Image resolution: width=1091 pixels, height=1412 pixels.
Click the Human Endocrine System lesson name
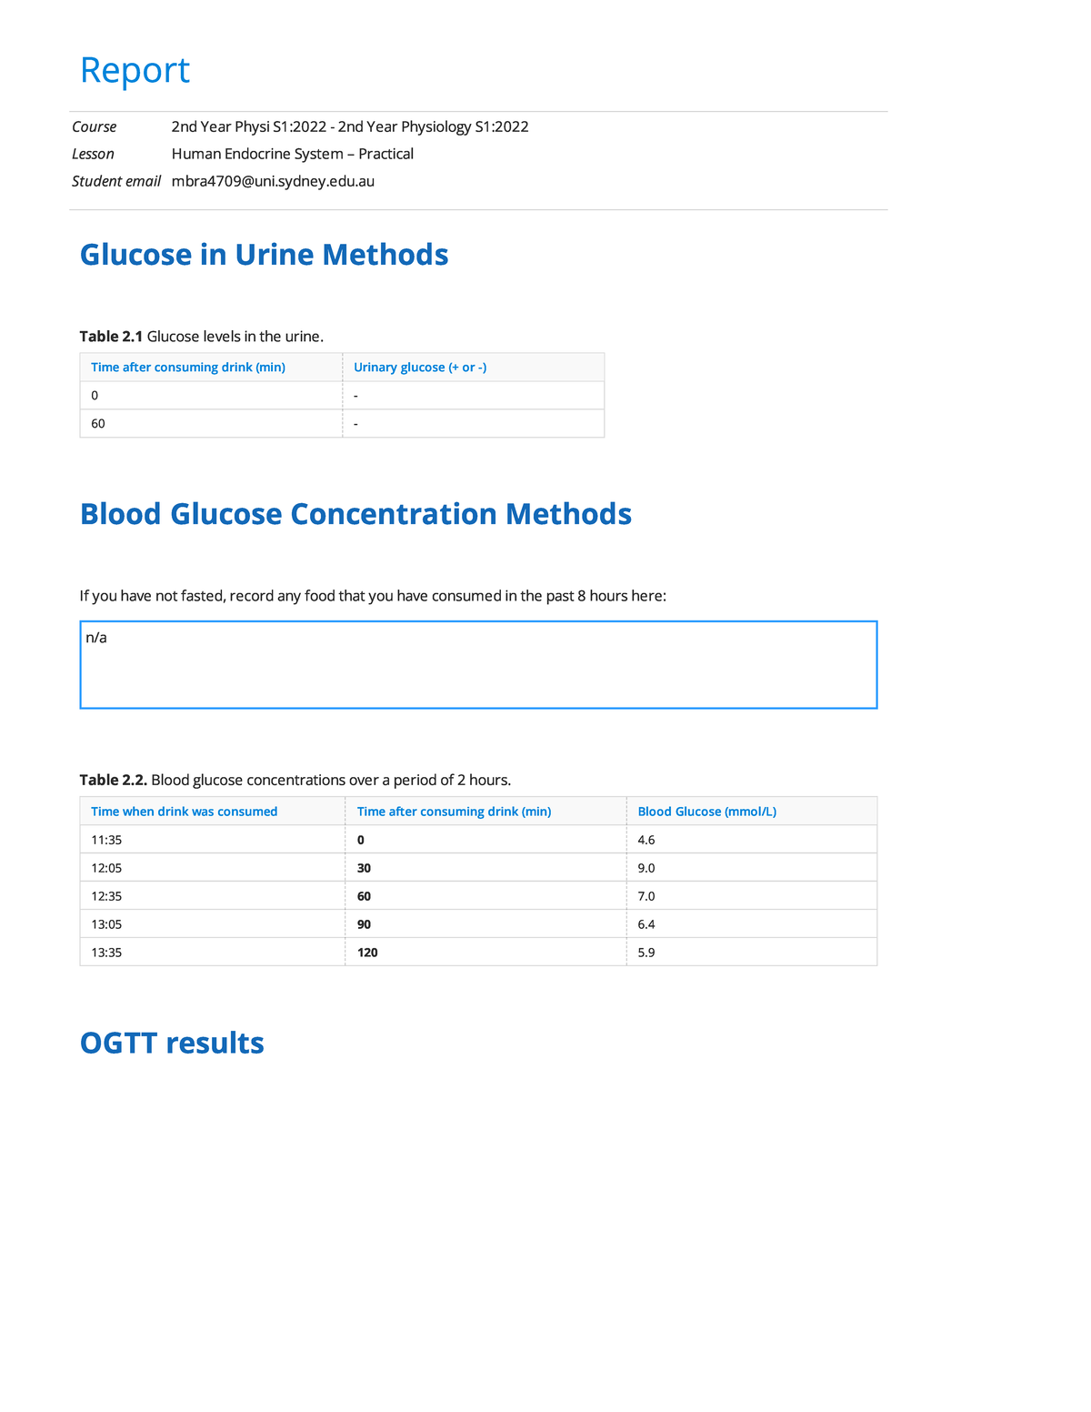tap(293, 154)
